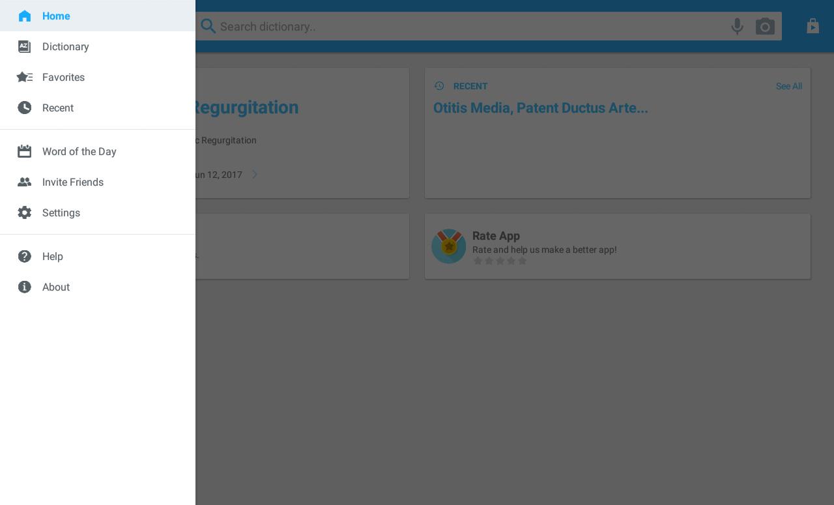
Task: Click the Recent history icon on card
Action: [439, 86]
